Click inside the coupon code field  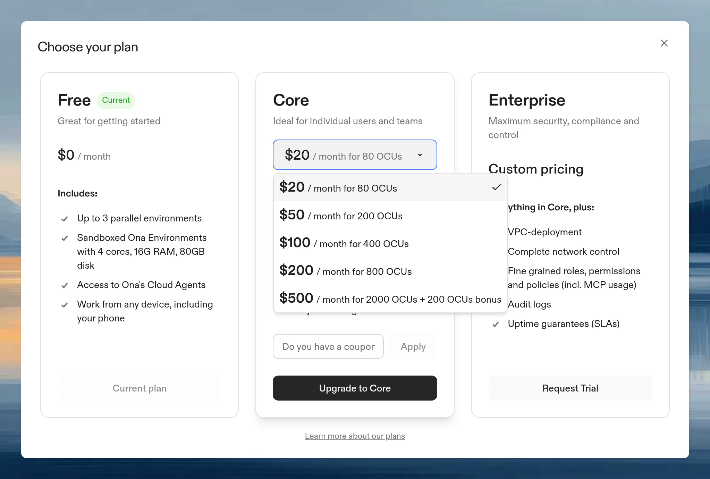coord(328,346)
